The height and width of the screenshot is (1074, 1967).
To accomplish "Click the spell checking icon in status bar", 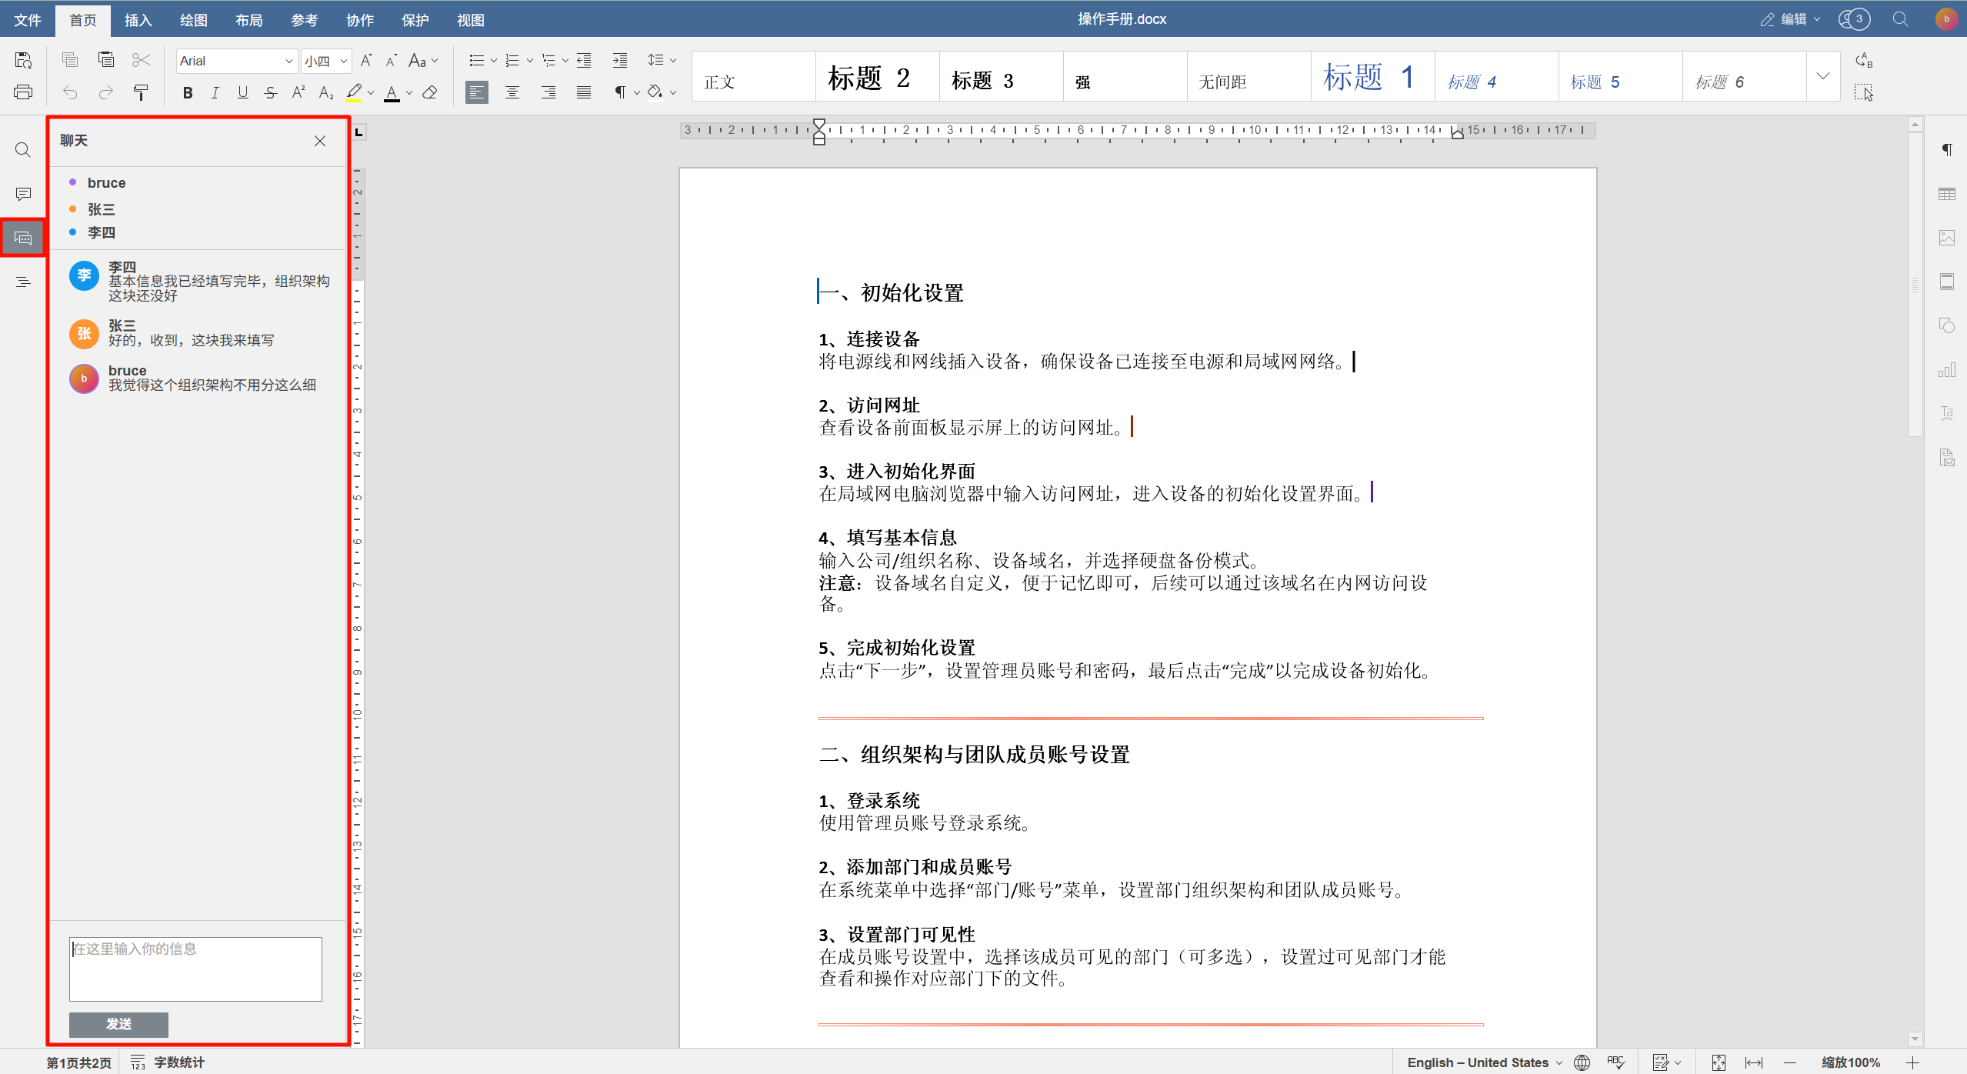I will 1615,1062.
